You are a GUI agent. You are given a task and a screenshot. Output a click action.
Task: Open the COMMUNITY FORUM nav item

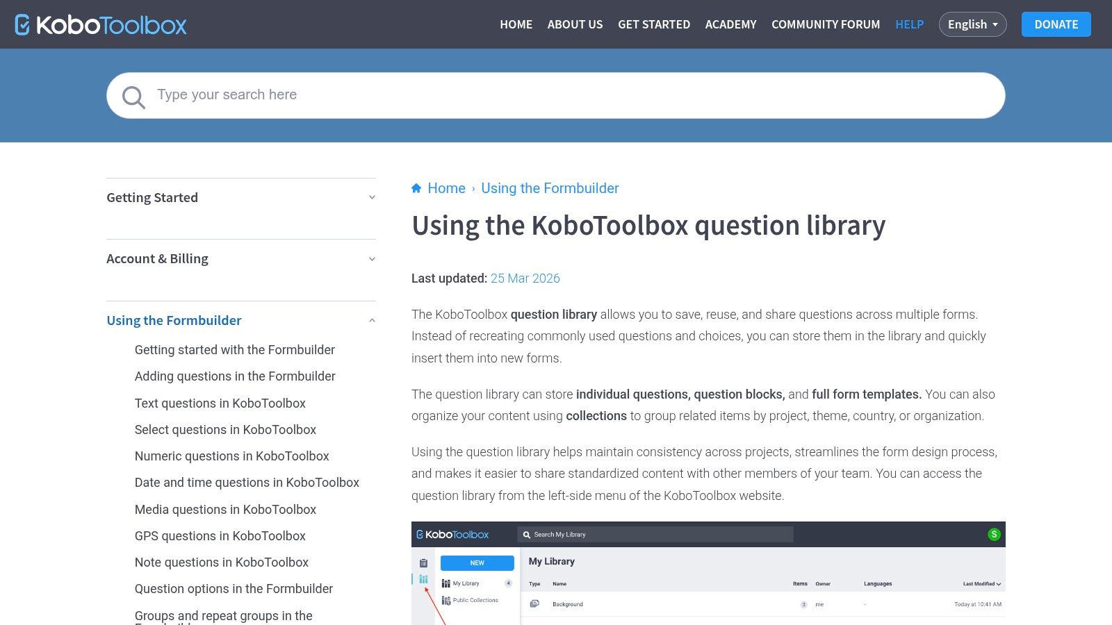pyautogui.click(x=826, y=24)
